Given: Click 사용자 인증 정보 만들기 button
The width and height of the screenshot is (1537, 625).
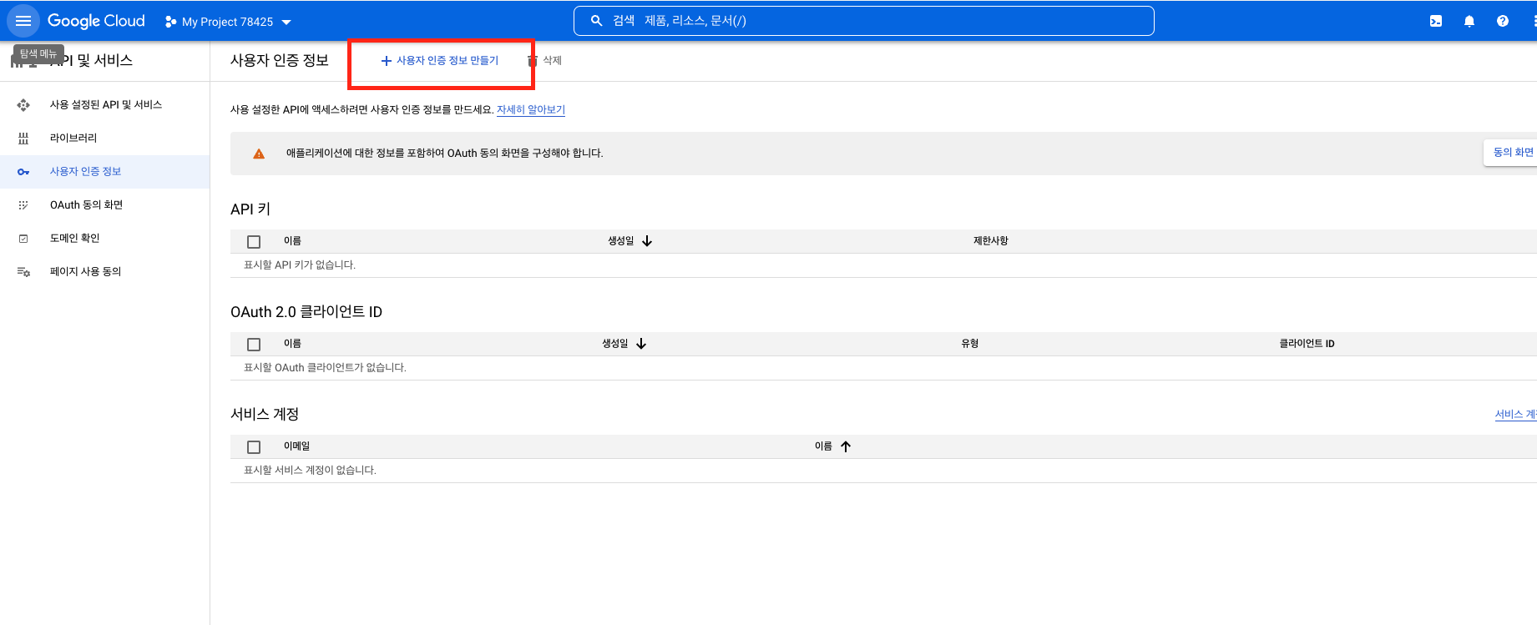Looking at the screenshot, I should pyautogui.click(x=440, y=61).
